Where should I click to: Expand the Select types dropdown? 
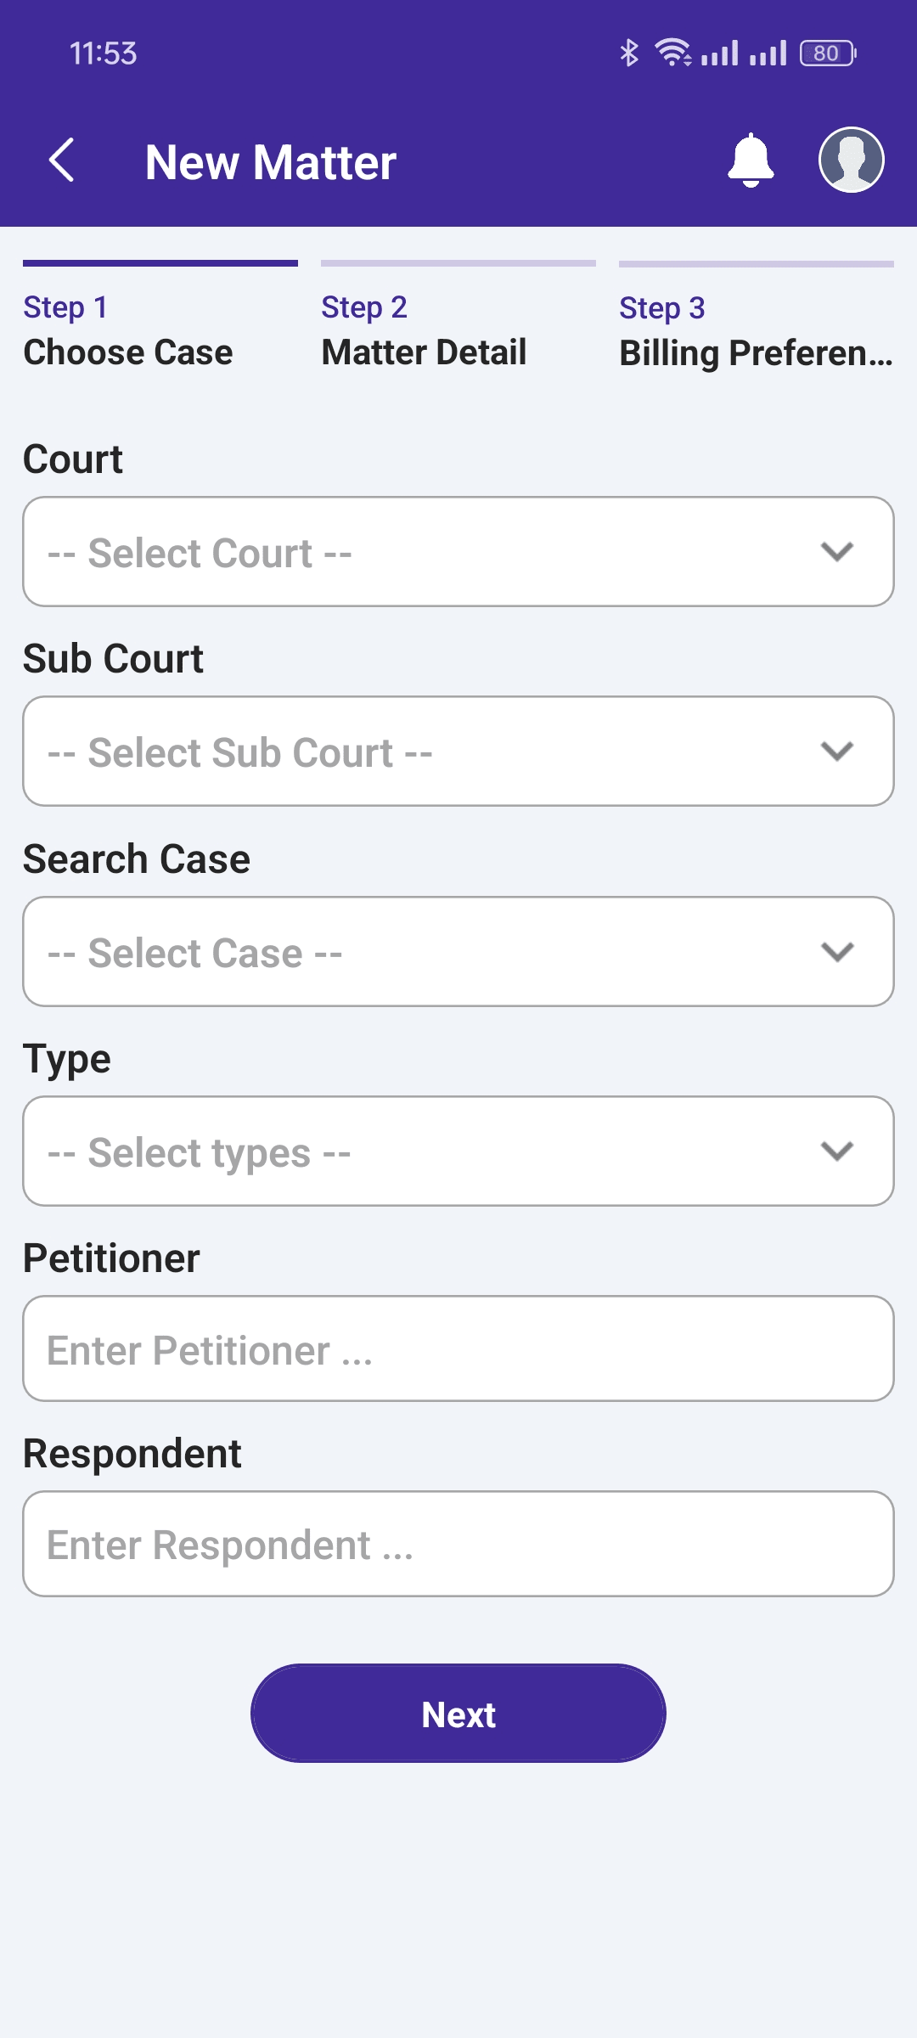tap(458, 1151)
